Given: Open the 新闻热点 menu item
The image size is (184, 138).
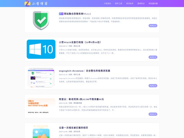Looking at the screenshot, I should [x=141, y=4].
